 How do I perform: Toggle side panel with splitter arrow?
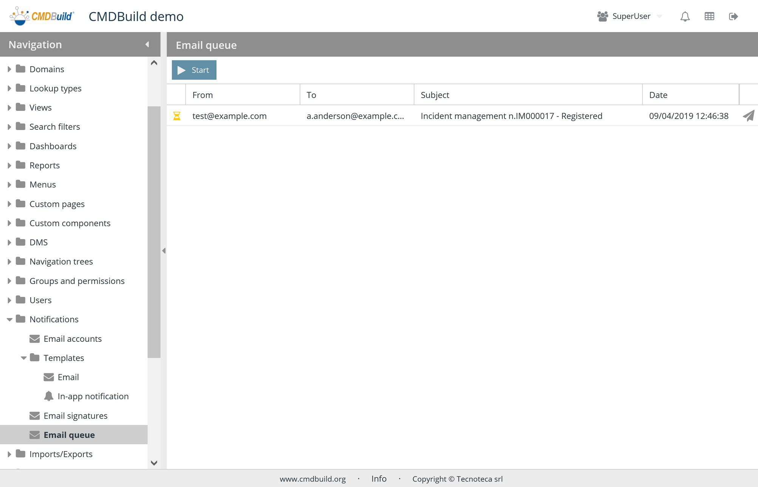coord(164,251)
